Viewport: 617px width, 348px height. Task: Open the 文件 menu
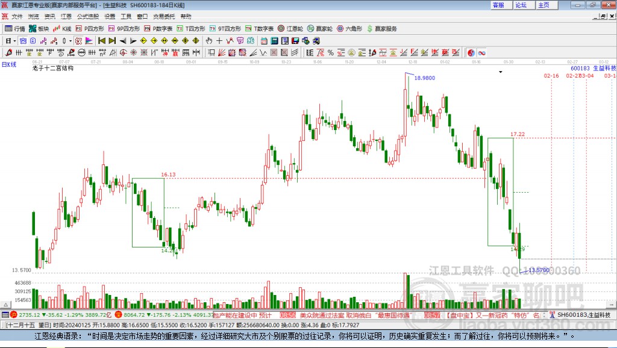tap(17, 16)
